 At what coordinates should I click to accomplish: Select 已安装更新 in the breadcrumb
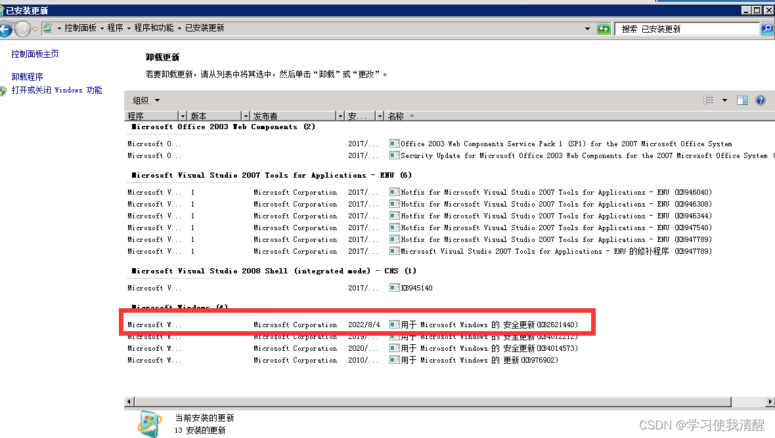tap(205, 28)
